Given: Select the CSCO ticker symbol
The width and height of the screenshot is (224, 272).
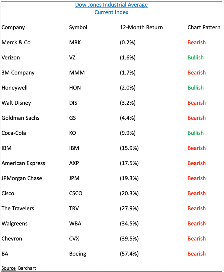Looking at the screenshot, I should [76, 193].
